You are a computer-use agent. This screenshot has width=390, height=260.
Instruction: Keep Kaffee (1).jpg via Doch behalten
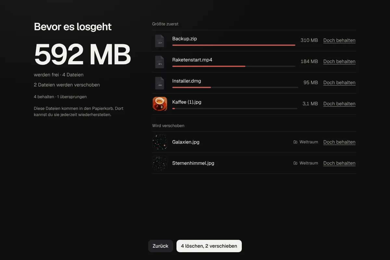(339, 104)
